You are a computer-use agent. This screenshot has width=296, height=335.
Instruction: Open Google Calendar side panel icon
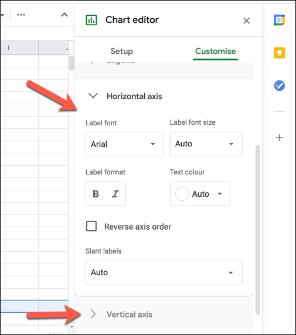click(x=279, y=20)
